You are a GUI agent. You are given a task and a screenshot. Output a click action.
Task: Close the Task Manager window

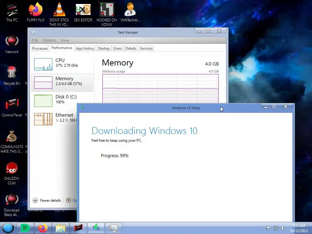[219, 31]
